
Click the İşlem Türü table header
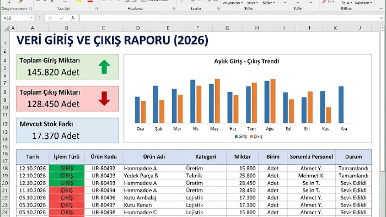click(67, 157)
